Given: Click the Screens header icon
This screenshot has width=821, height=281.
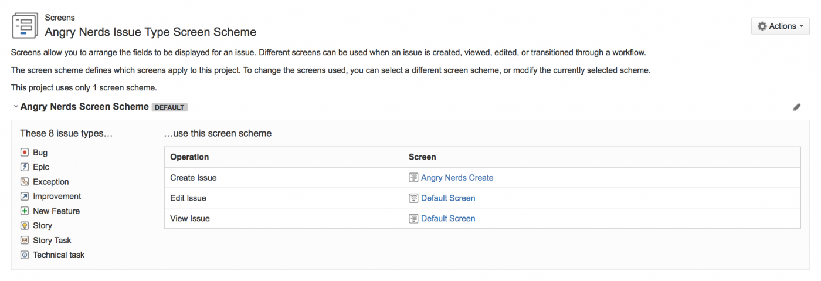Looking at the screenshot, I should click(x=25, y=25).
